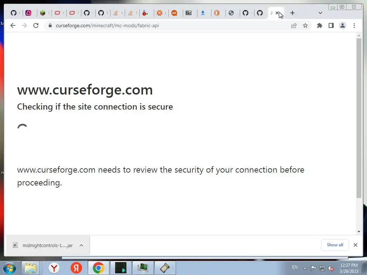This screenshot has height=275, width=367.
Task: Switch to the blue download-arrow tab
Action: coord(203,13)
